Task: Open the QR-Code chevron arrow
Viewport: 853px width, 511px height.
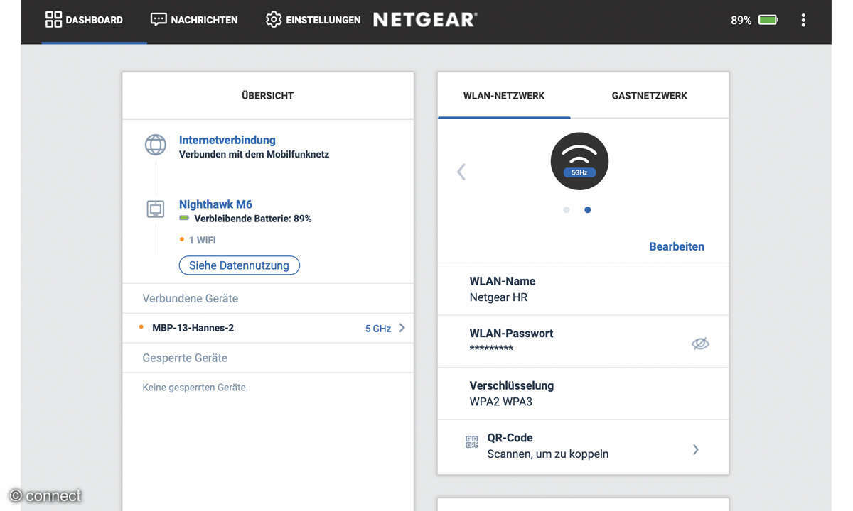Action: click(696, 449)
